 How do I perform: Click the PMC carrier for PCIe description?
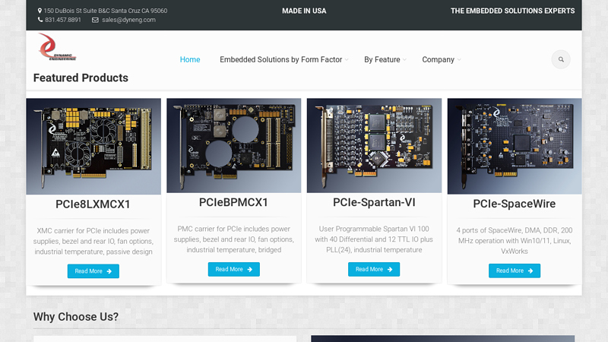click(234, 239)
